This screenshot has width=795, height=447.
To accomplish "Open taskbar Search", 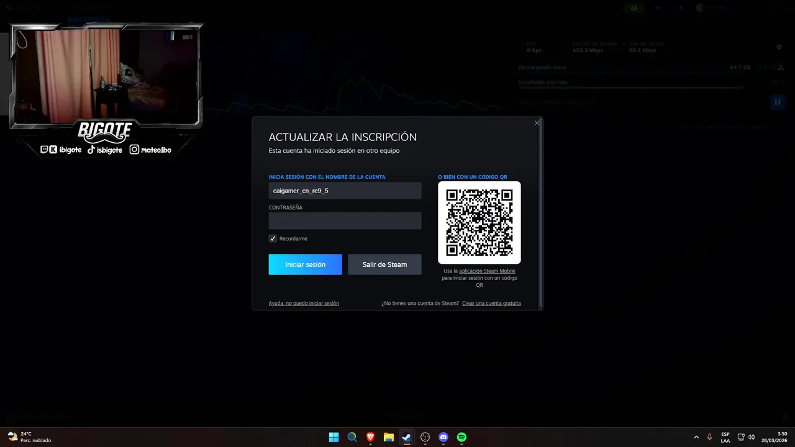I will 352,437.
